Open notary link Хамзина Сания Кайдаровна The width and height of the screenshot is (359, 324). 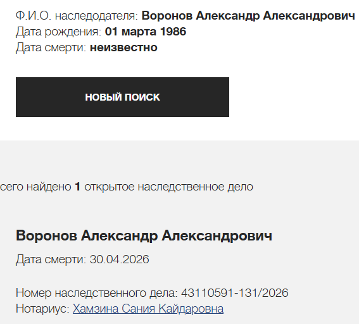[x=148, y=308]
